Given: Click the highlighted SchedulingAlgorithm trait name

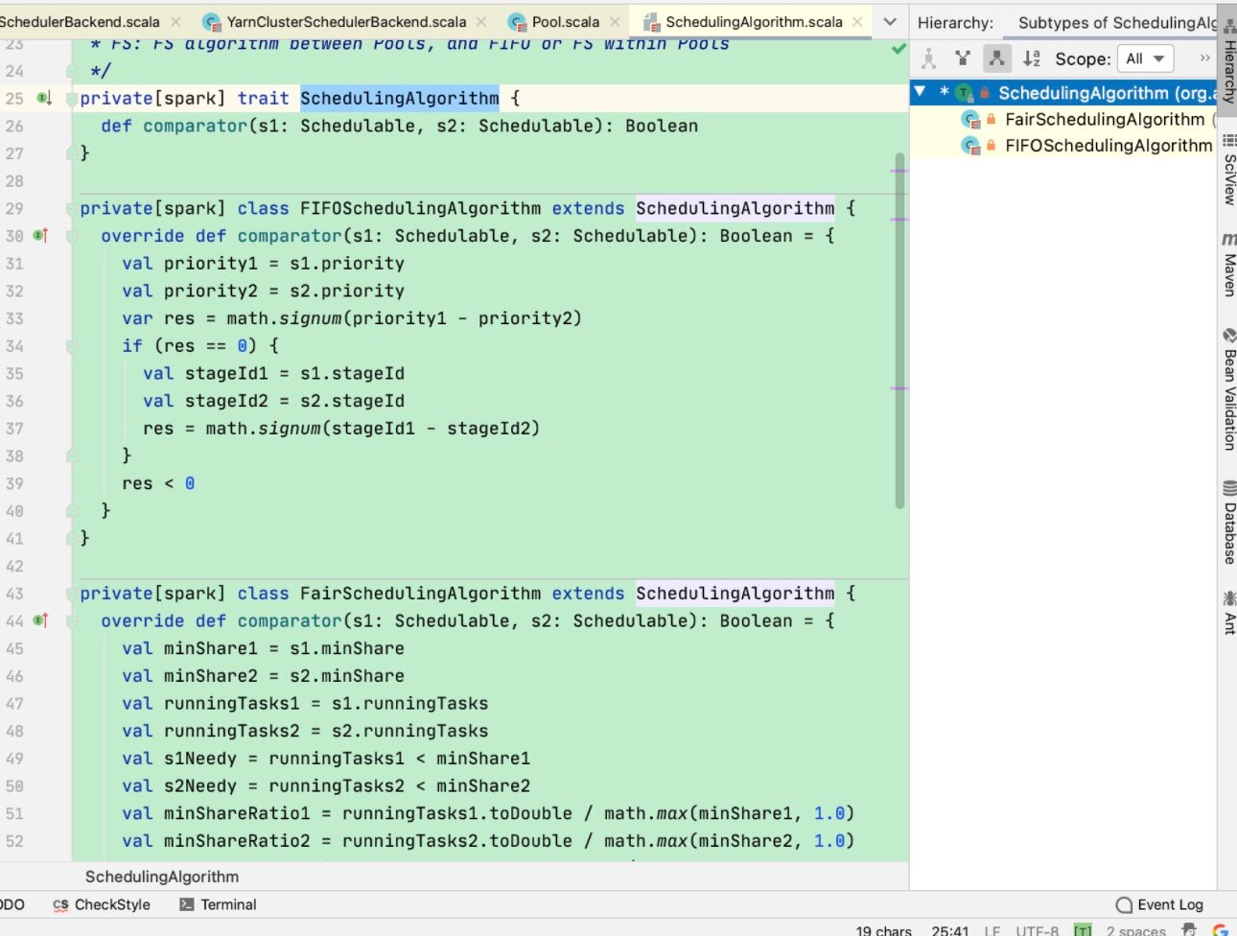Looking at the screenshot, I should point(400,98).
